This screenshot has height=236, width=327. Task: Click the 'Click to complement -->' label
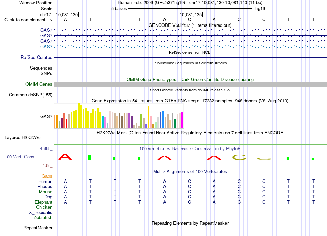click(28, 20)
